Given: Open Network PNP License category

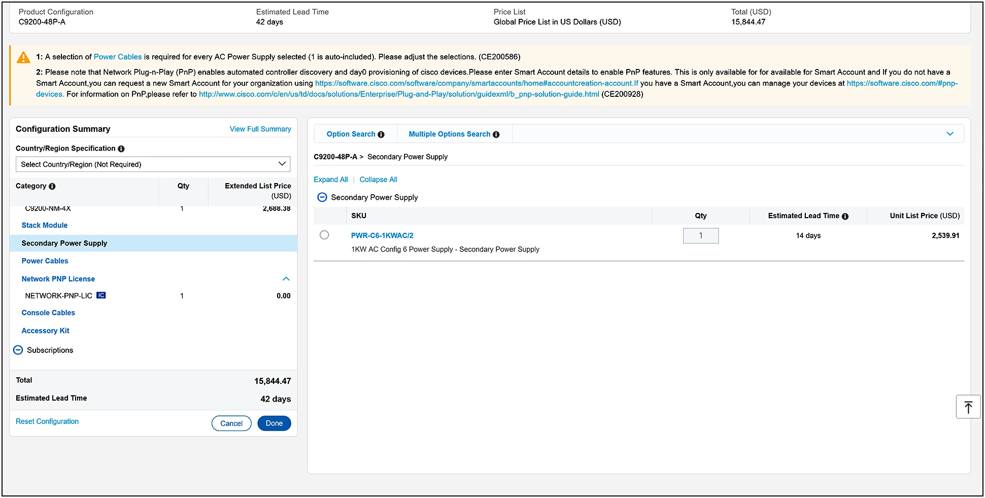Looking at the screenshot, I should pyautogui.click(x=58, y=279).
